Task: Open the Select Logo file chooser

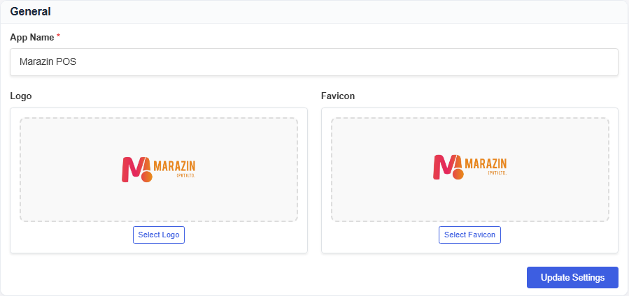Action: click(159, 235)
